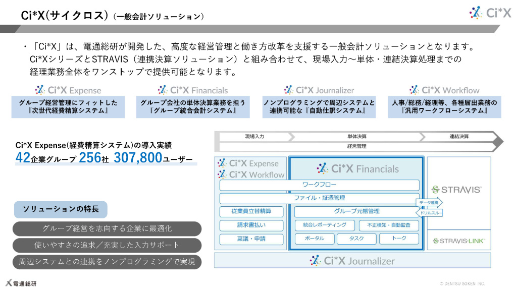Image resolution: width=515 pixels, height=292 pixels.
Task: Click the 307,800ユーザー figure
Action: 153,158
